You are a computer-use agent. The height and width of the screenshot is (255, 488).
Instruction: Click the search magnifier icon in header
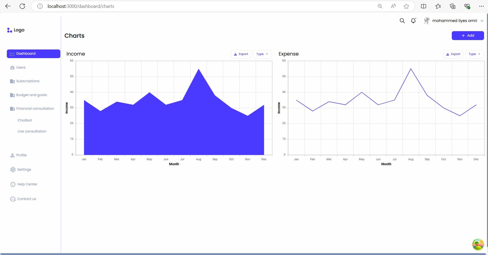pyautogui.click(x=402, y=21)
